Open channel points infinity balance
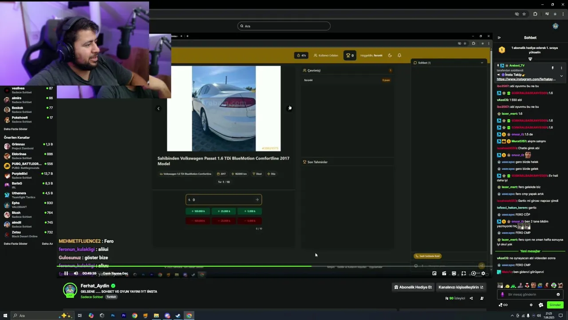 [503, 305]
